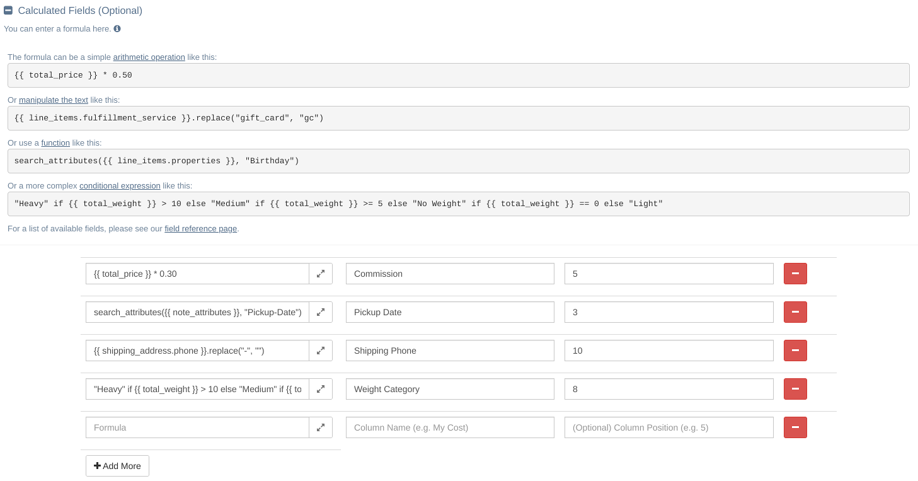
Task: Delete the Pickup Date field row
Action: [x=795, y=312]
